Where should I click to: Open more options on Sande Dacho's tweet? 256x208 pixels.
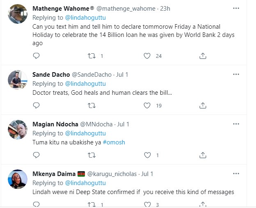pos(236,74)
